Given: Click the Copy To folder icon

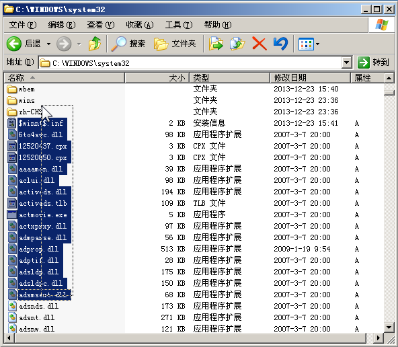Looking at the screenshot, I should 237,44.
